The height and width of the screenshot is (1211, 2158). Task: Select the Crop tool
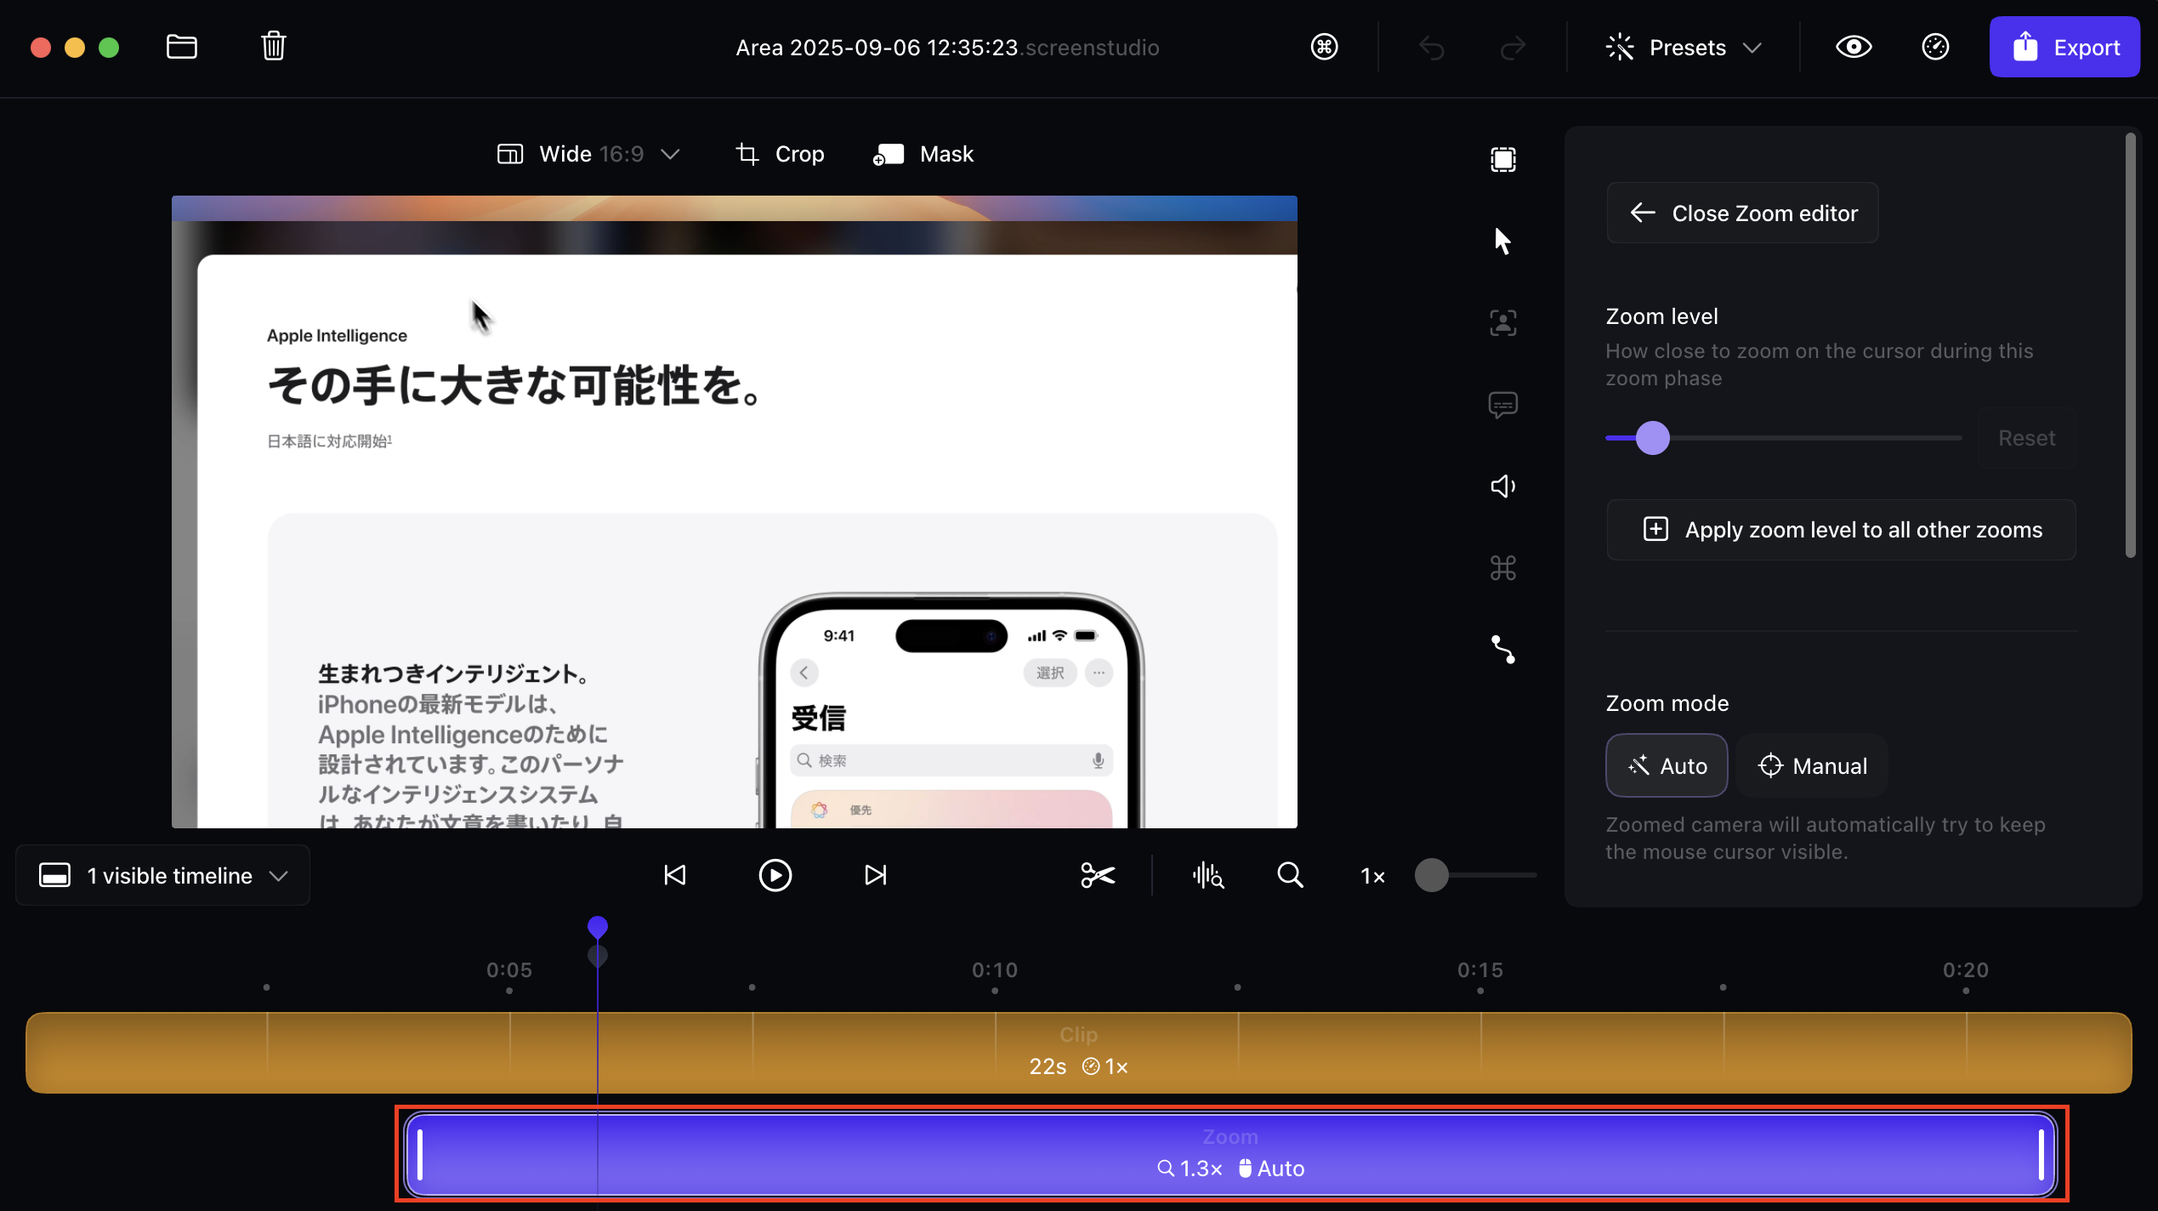[x=780, y=154]
